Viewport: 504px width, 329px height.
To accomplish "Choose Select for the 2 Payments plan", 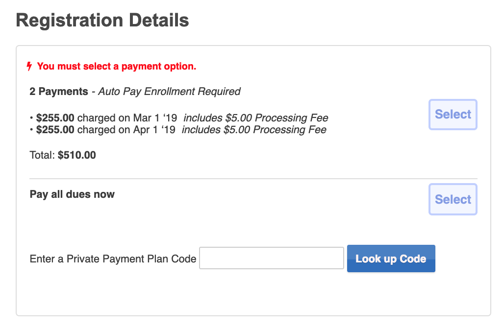I will [x=453, y=115].
